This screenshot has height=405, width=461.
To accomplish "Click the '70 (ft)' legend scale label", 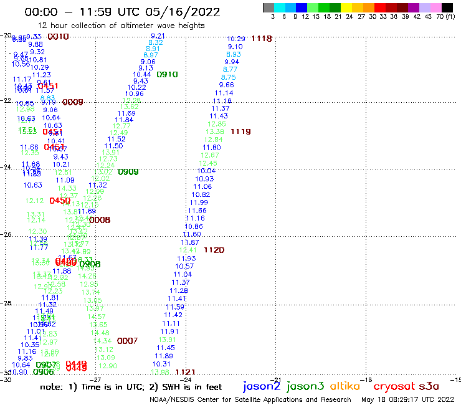I will click(445, 16).
